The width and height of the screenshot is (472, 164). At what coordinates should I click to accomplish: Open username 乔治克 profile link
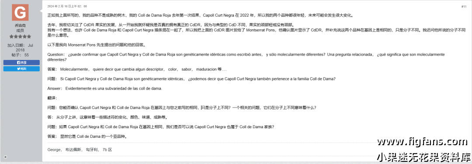pos(20,25)
